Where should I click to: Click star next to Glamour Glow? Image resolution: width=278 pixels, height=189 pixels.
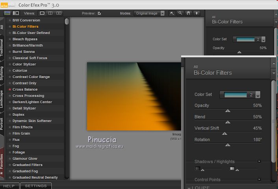10,159
